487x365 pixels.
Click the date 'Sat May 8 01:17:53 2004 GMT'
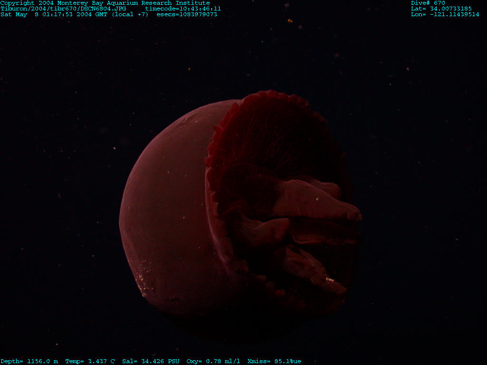[54, 14]
